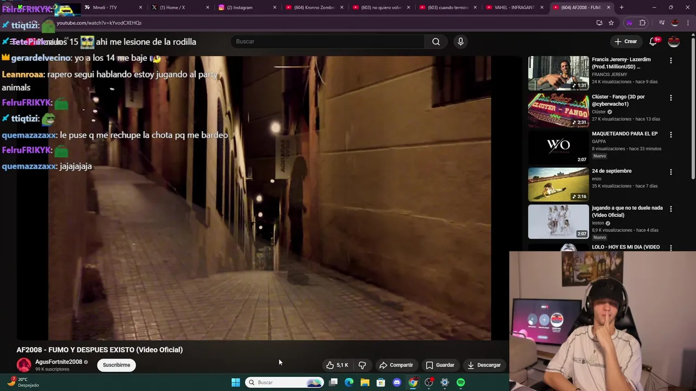This screenshot has width=696, height=391.
Task: Open the WO thumbnail for MAQUETEANDO PARA EL EP
Action: [x=558, y=147]
